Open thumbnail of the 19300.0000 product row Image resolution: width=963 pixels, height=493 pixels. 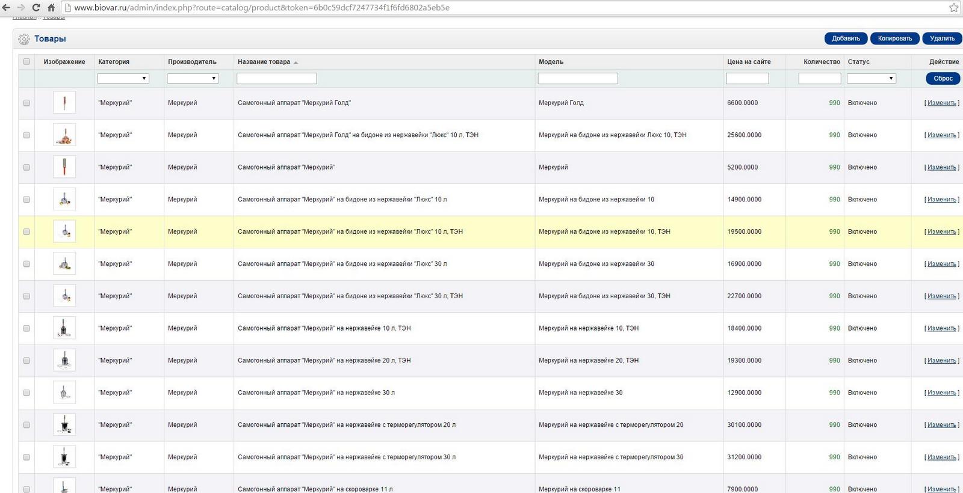pos(64,360)
